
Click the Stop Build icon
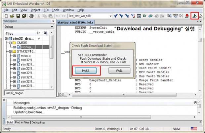(x=181, y=16)
